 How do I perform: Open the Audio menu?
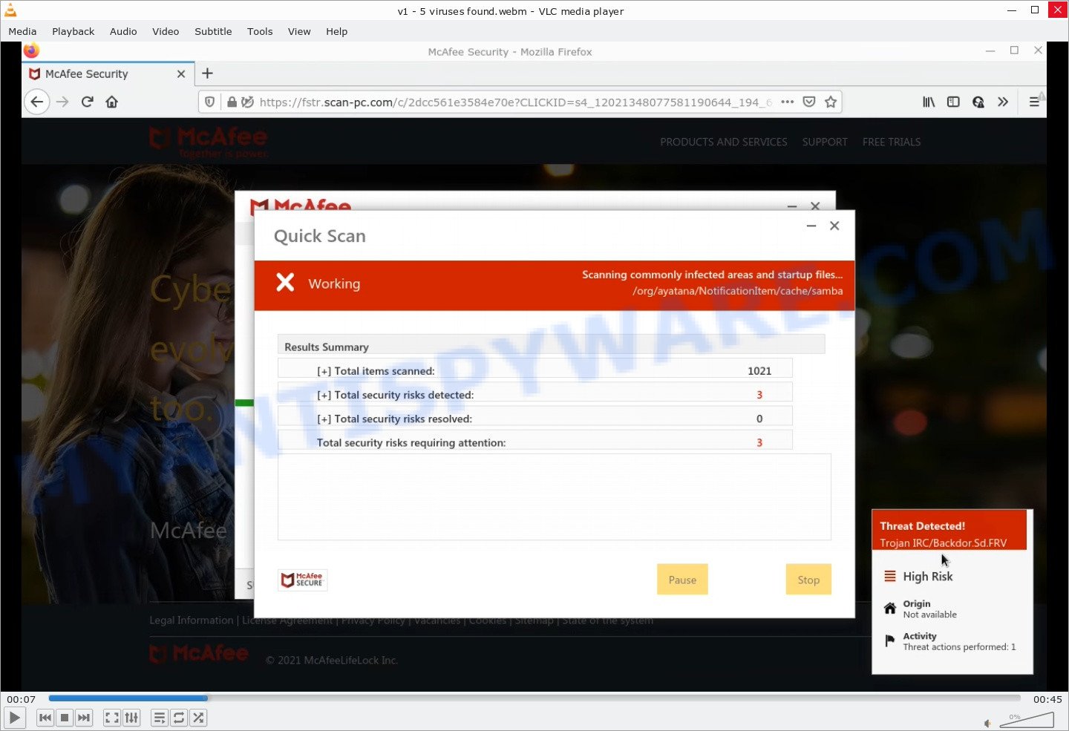123,31
